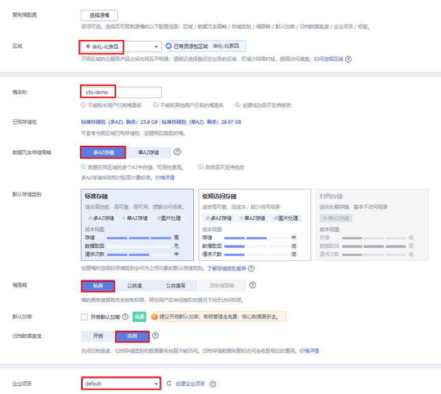Click the info icon before 不能和本用户已有桶重名
This screenshot has width=441, height=394.
tap(83, 105)
